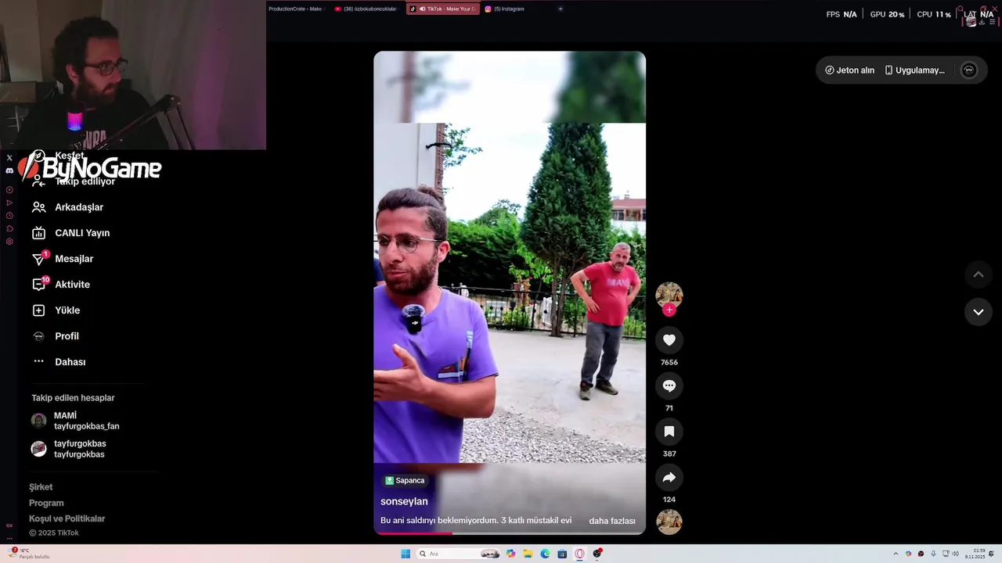Image resolution: width=1002 pixels, height=563 pixels.
Task: Open the MAMİ tayfurgokbas_fan account
Action: point(75,421)
